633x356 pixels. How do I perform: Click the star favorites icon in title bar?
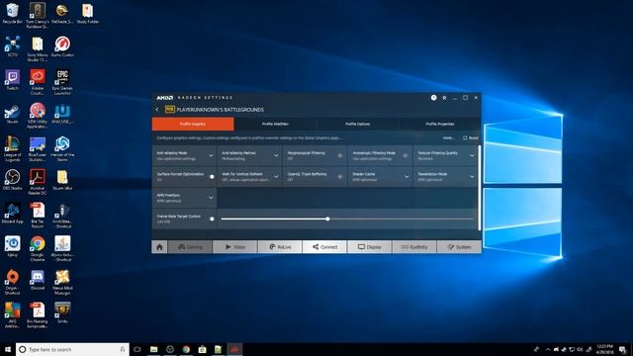pyautogui.click(x=444, y=98)
